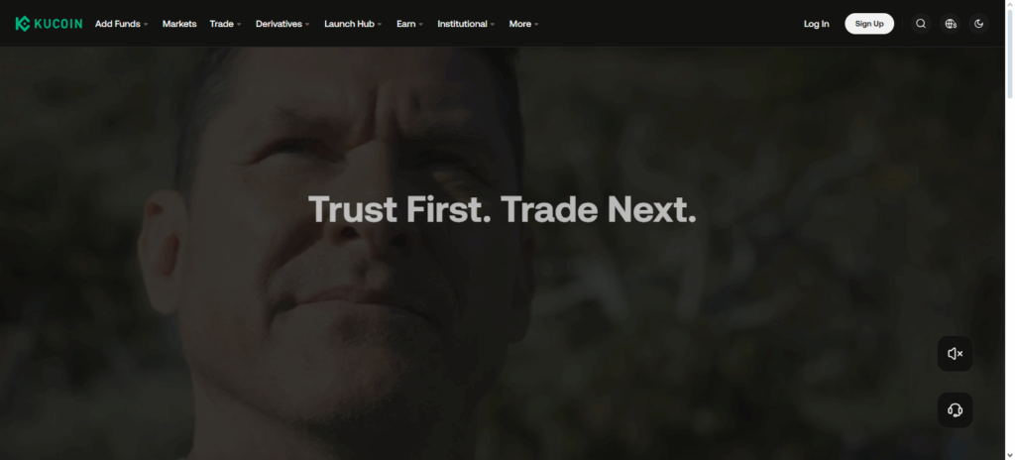The height and width of the screenshot is (460, 1015).
Task: Click the Log In link
Action: 817,24
